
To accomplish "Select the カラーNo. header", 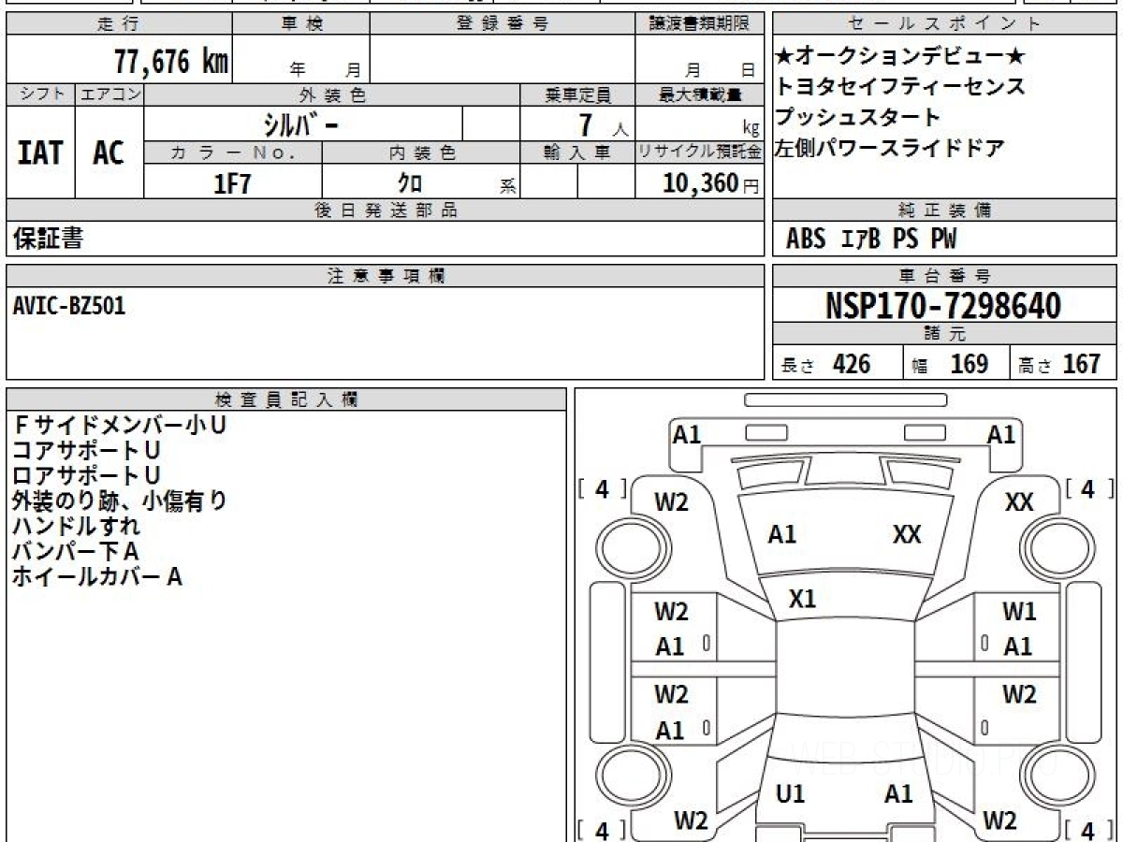I will coord(233,152).
